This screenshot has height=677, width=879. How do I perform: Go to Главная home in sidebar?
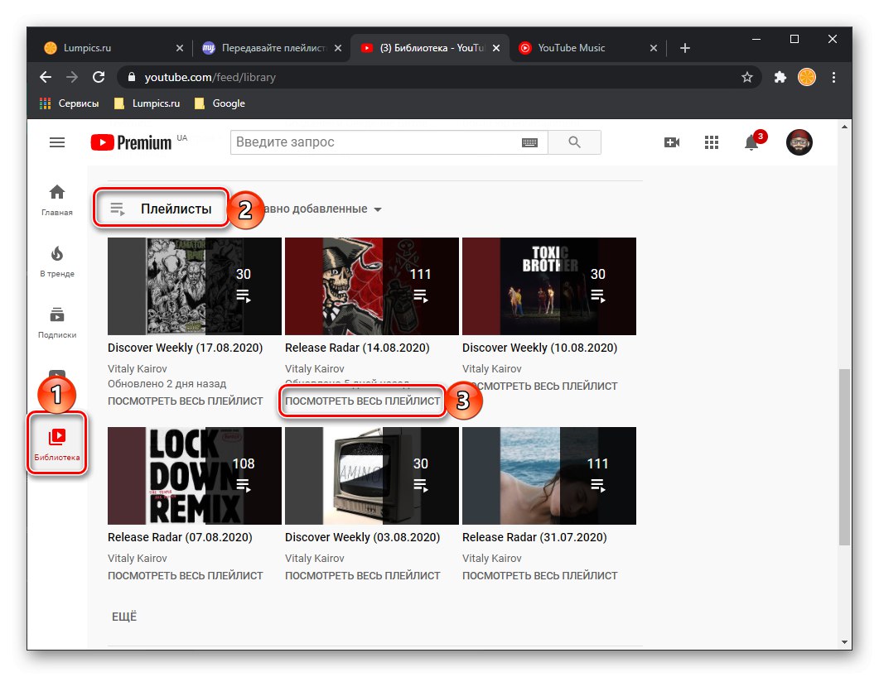coord(56,200)
